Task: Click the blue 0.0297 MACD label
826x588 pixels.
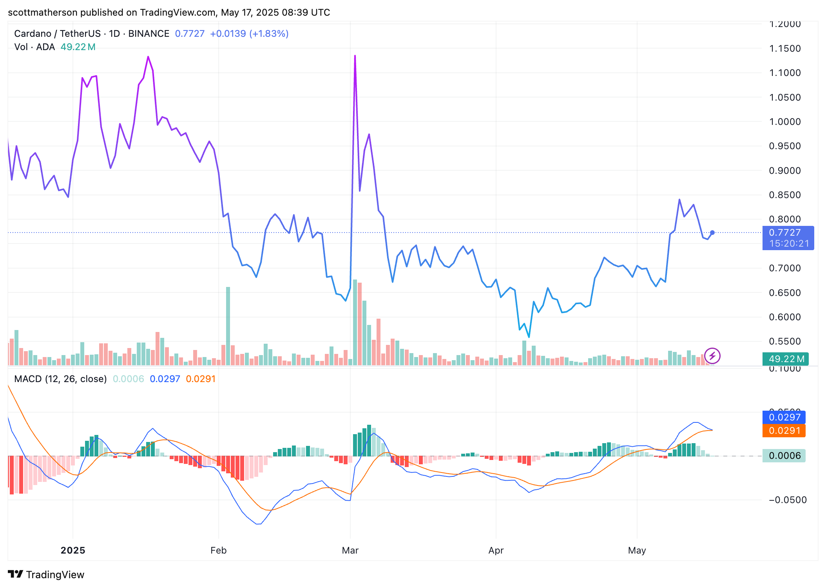Action: 784,417
